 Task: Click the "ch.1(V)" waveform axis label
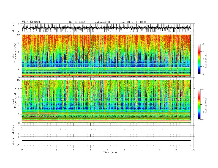coord(13,28)
